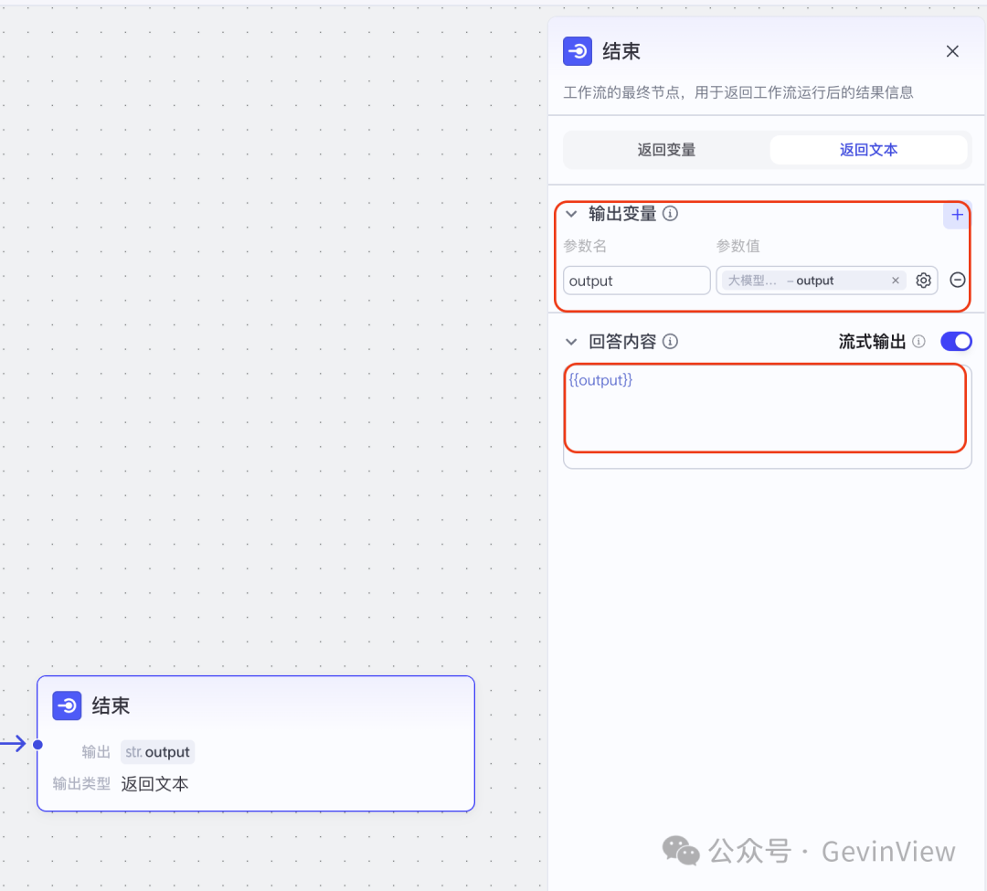The image size is (987, 891).
Task: Collapse the 回答内容 section
Action: click(571, 341)
